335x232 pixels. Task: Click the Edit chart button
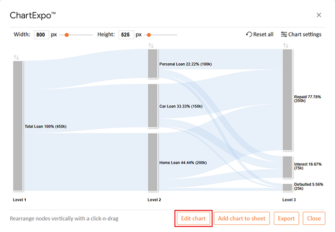(193, 219)
